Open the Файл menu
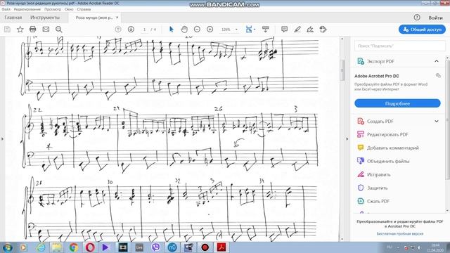450x253 pixels. 6,9
